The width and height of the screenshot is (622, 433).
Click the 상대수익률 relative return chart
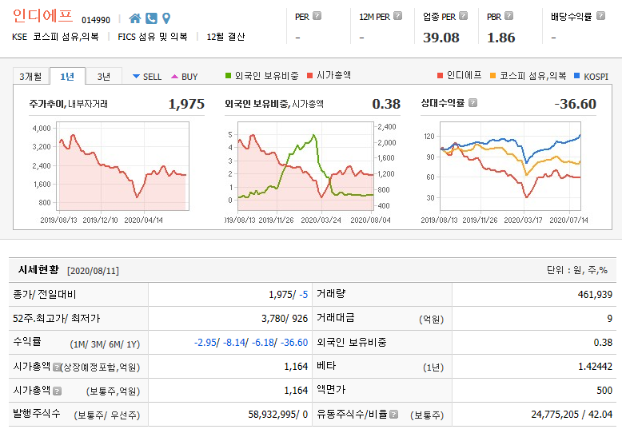click(x=510, y=165)
